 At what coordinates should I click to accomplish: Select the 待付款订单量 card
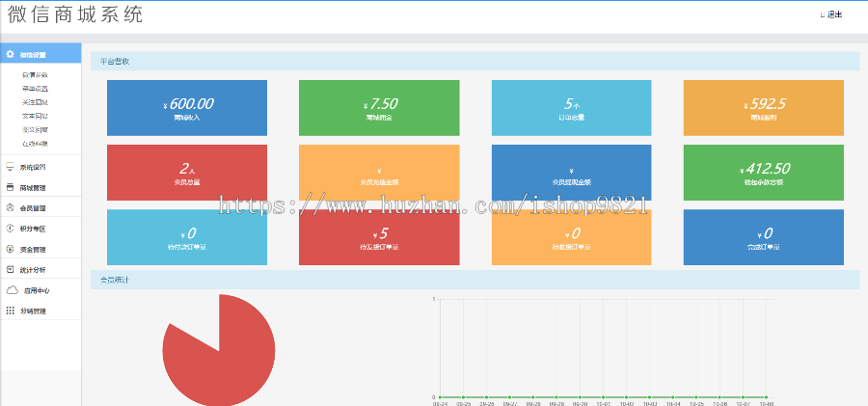tap(187, 237)
